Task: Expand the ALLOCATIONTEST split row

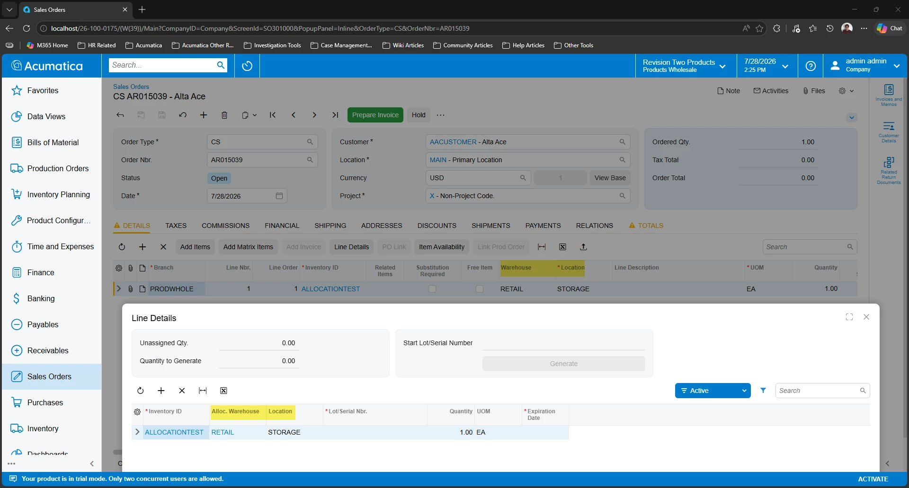Action: point(137,432)
